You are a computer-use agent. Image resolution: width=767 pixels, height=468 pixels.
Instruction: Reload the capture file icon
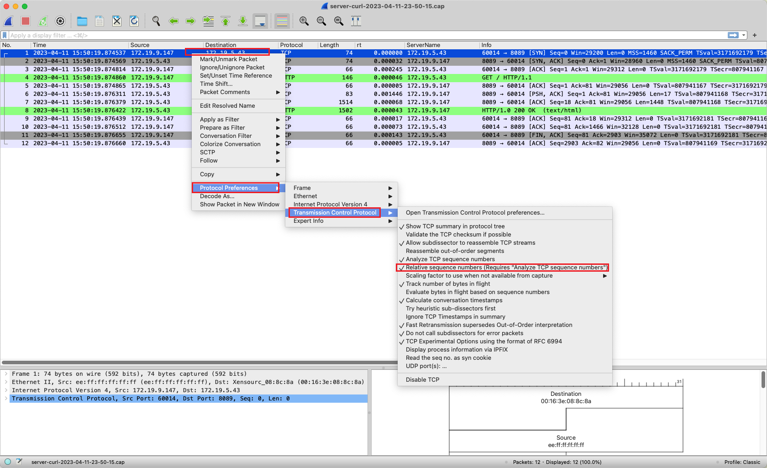click(x=134, y=21)
